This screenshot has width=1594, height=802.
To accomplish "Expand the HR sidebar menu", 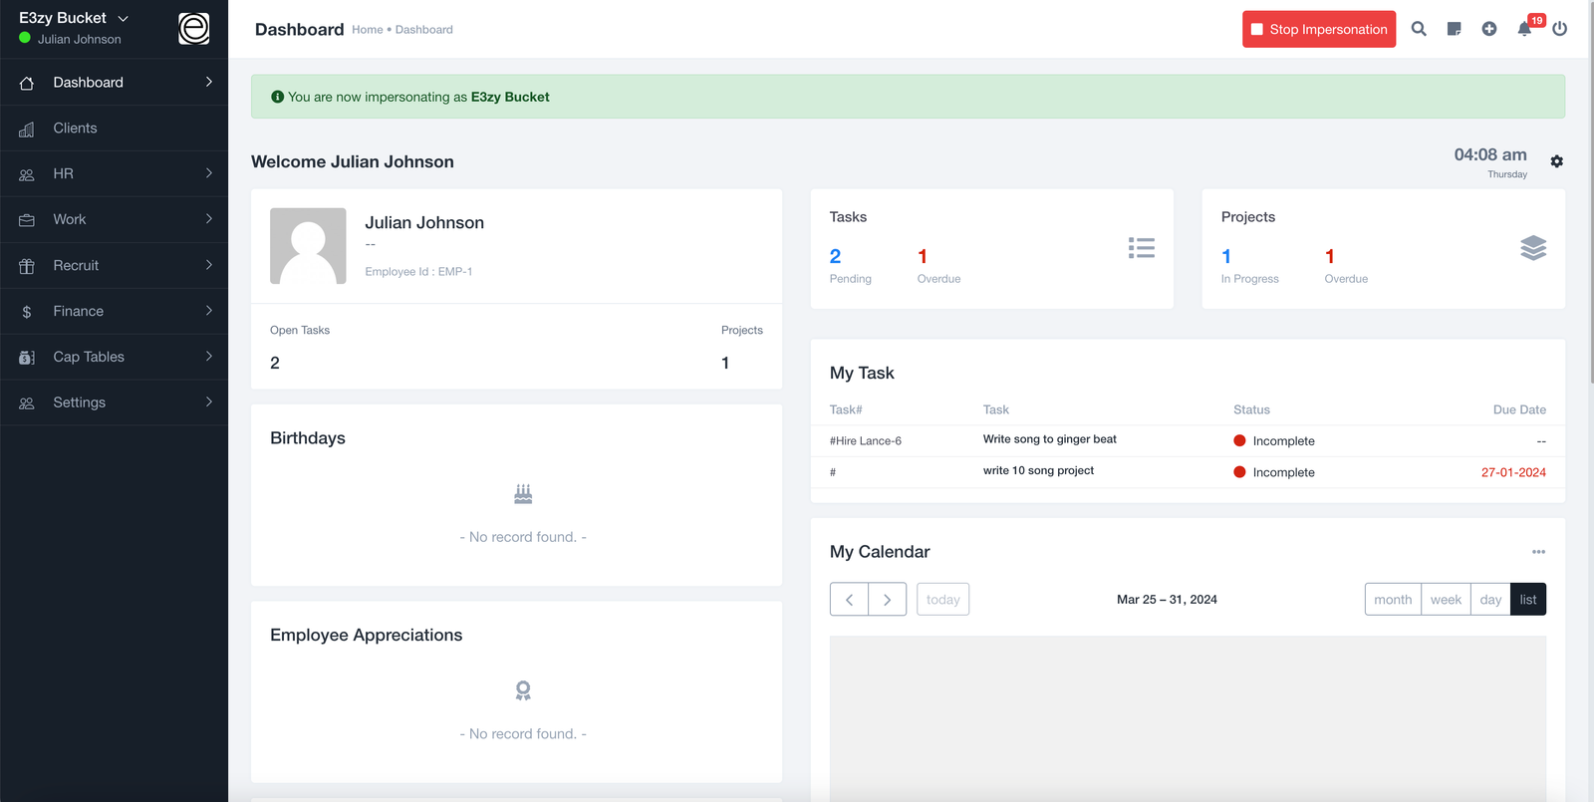I will click(115, 173).
